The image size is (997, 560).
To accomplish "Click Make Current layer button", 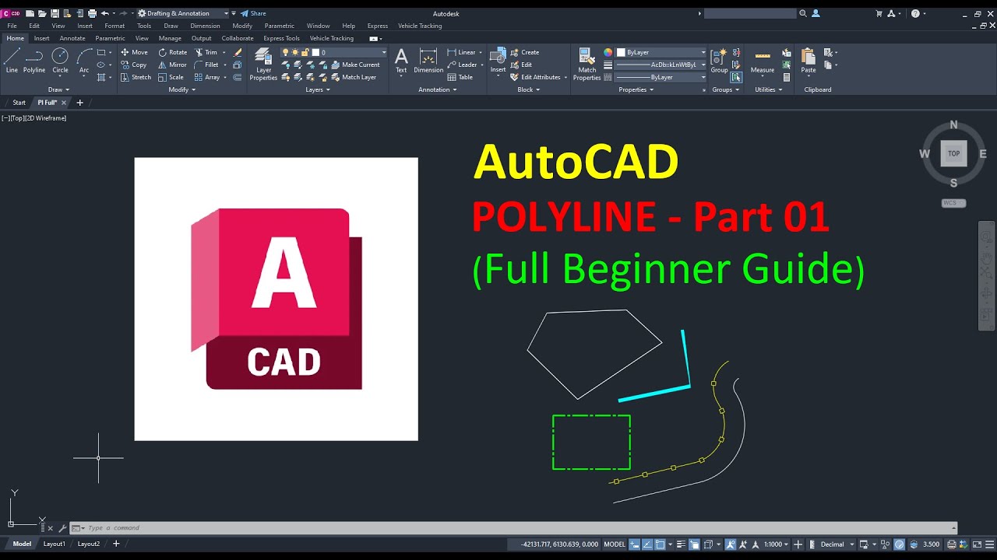I will pos(354,65).
